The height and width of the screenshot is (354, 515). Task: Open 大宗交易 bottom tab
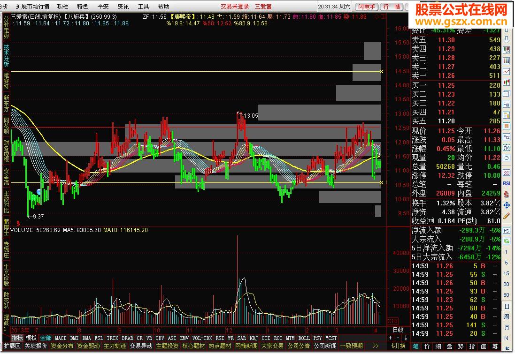[x=272, y=346]
